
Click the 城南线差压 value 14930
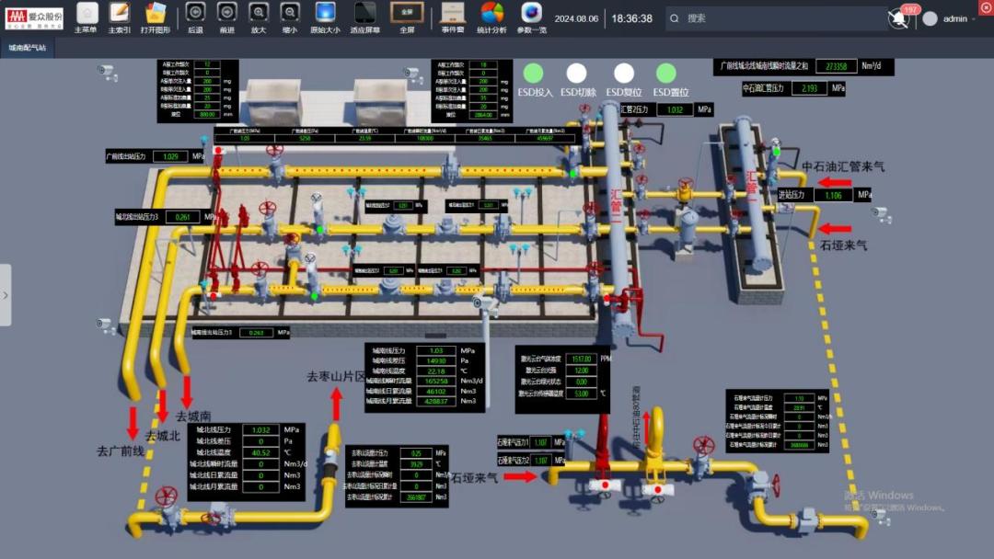coord(436,360)
